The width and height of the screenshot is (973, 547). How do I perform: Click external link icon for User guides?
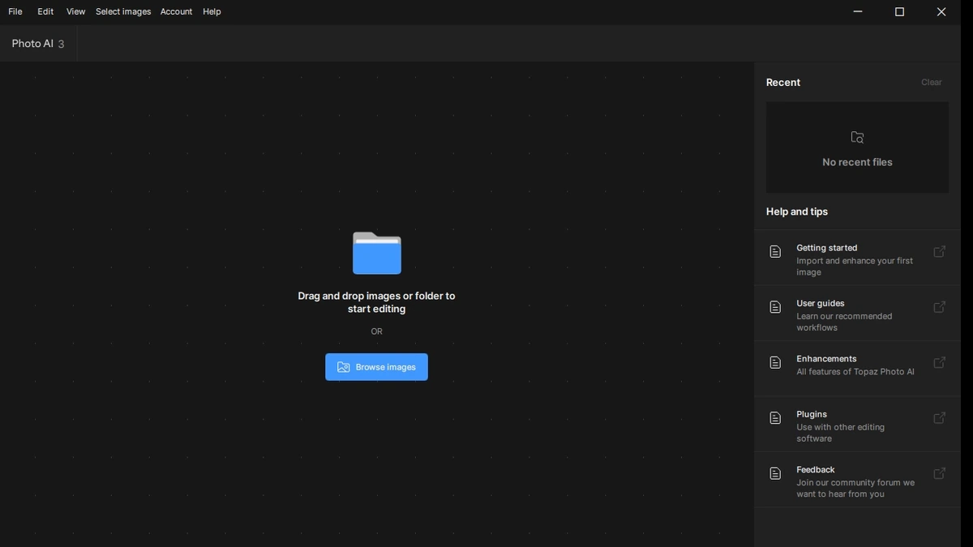point(940,307)
